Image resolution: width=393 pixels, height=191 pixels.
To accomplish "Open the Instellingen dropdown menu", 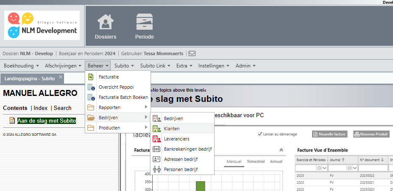I will (214, 66).
